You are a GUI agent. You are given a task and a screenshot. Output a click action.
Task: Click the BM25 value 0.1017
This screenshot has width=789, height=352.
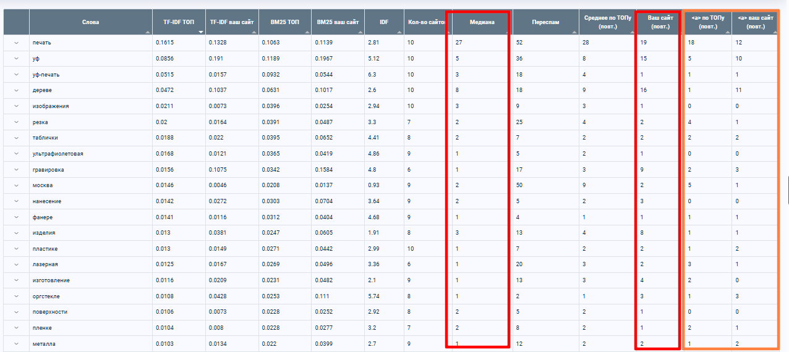click(324, 90)
